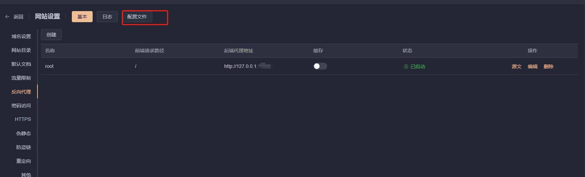Open the 日志 tab
585x177 pixels.
tap(107, 17)
